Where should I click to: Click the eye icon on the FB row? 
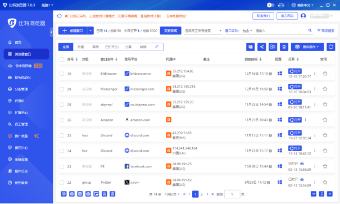(302, 164)
